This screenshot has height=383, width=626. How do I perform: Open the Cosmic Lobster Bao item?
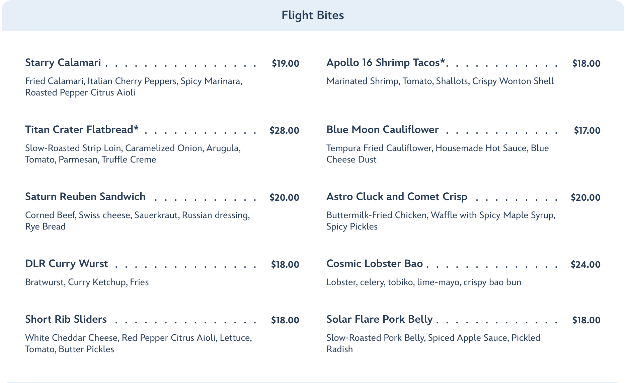374,264
